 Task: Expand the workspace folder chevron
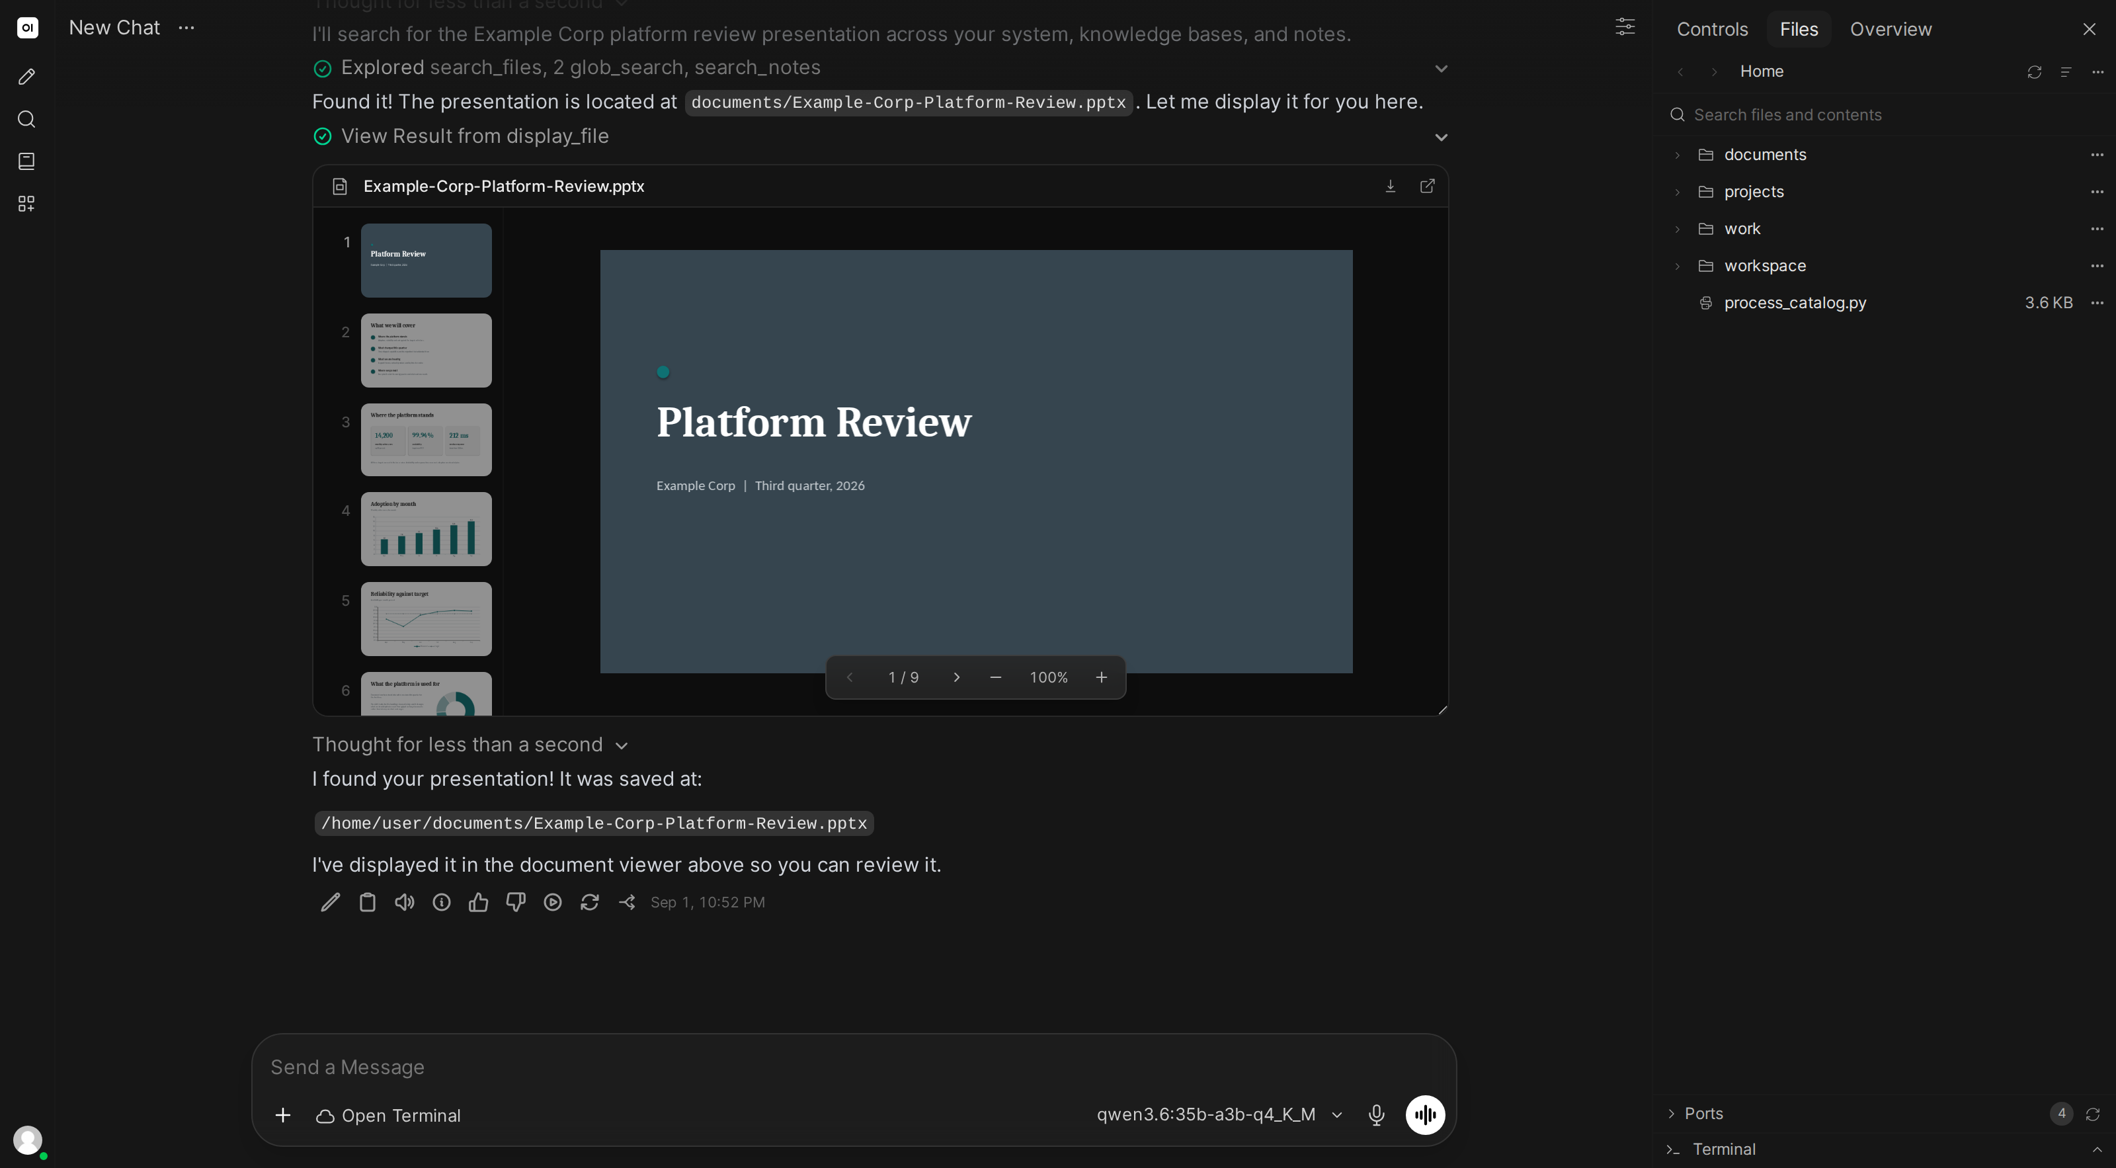pos(1678,266)
